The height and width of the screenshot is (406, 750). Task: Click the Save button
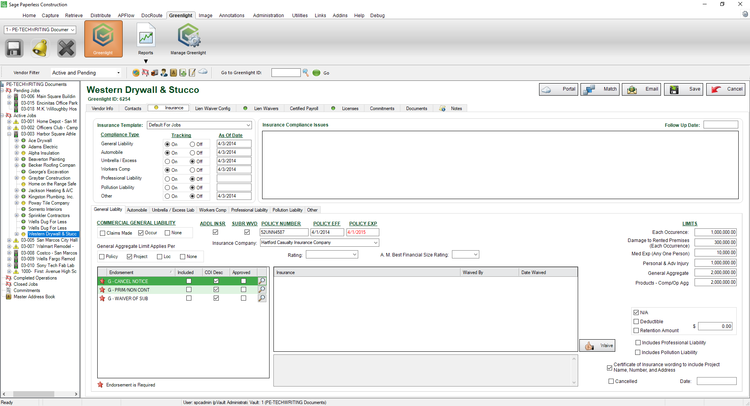pos(684,89)
